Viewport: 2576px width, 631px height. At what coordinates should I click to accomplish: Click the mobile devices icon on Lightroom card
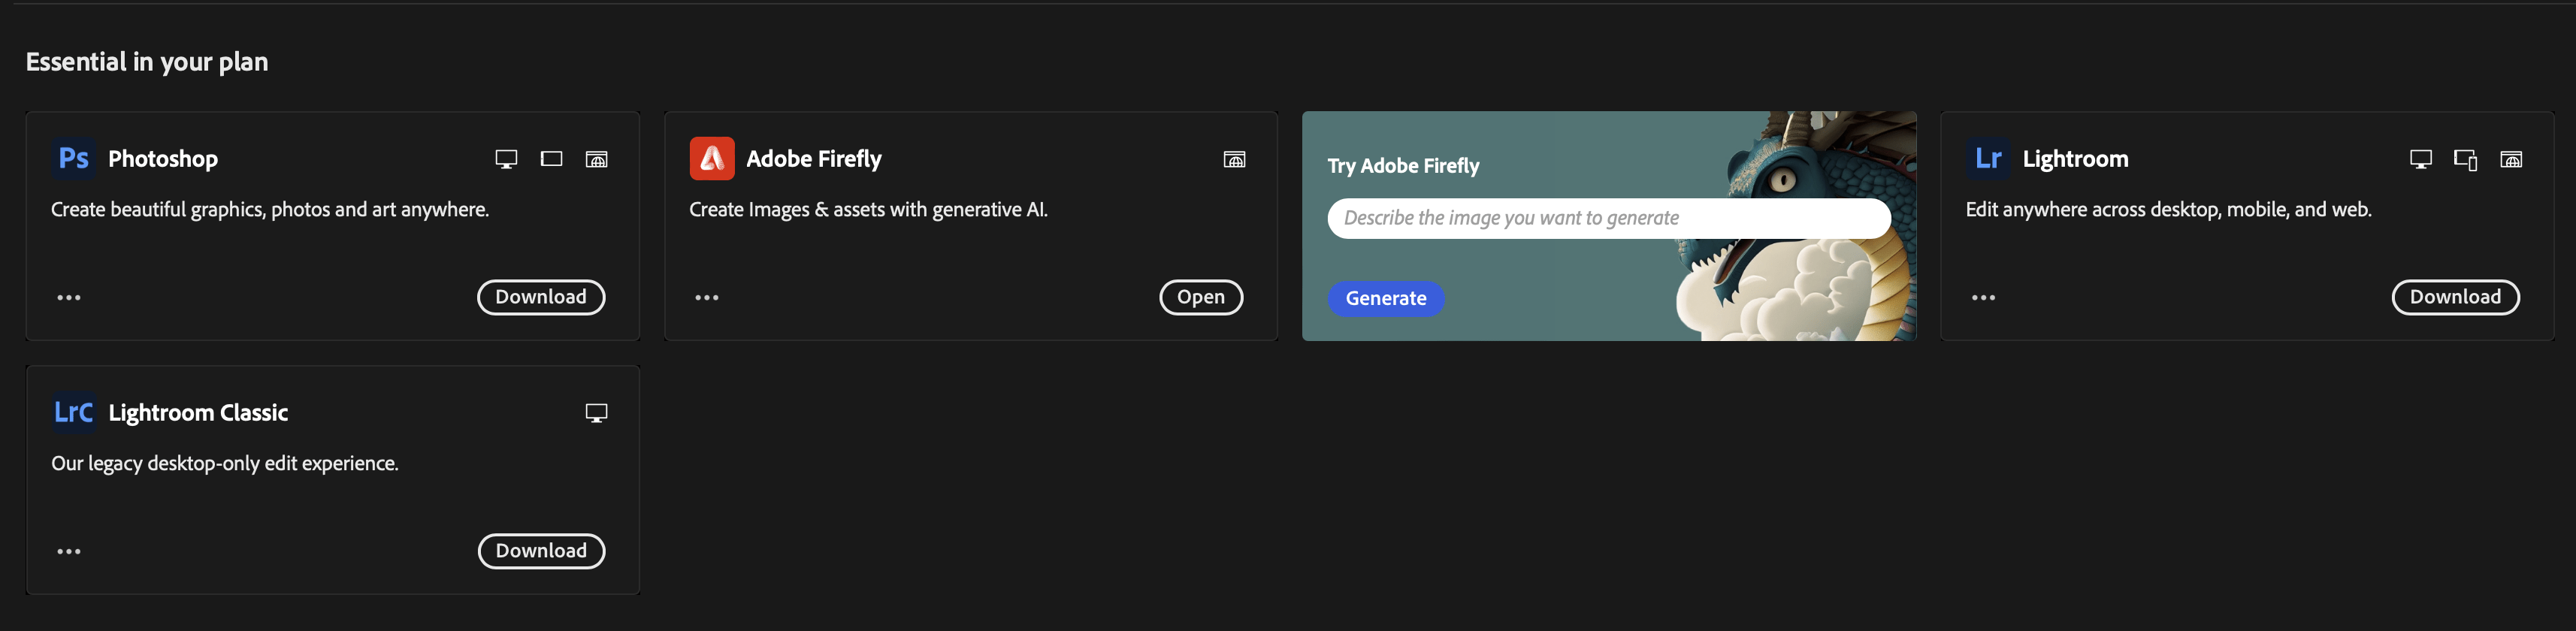(x=2466, y=159)
